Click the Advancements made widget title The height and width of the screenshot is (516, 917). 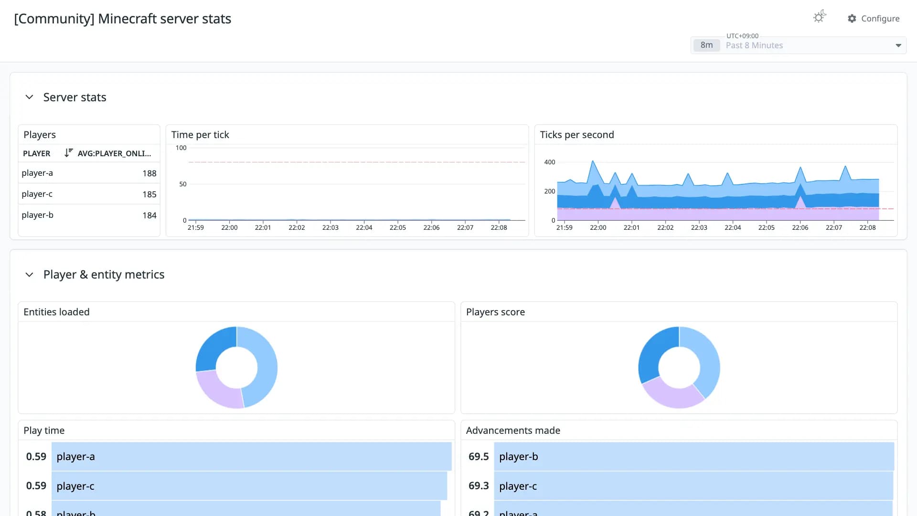point(513,430)
